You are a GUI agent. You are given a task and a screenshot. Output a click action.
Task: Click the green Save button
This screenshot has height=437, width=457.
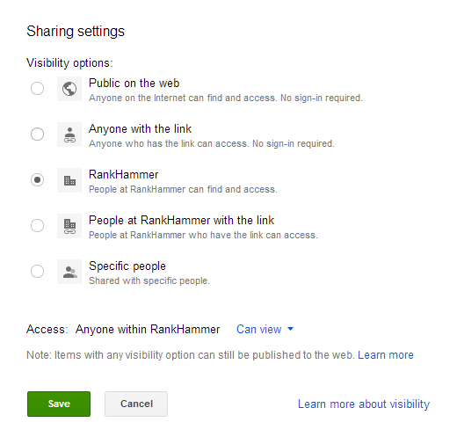(x=59, y=404)
